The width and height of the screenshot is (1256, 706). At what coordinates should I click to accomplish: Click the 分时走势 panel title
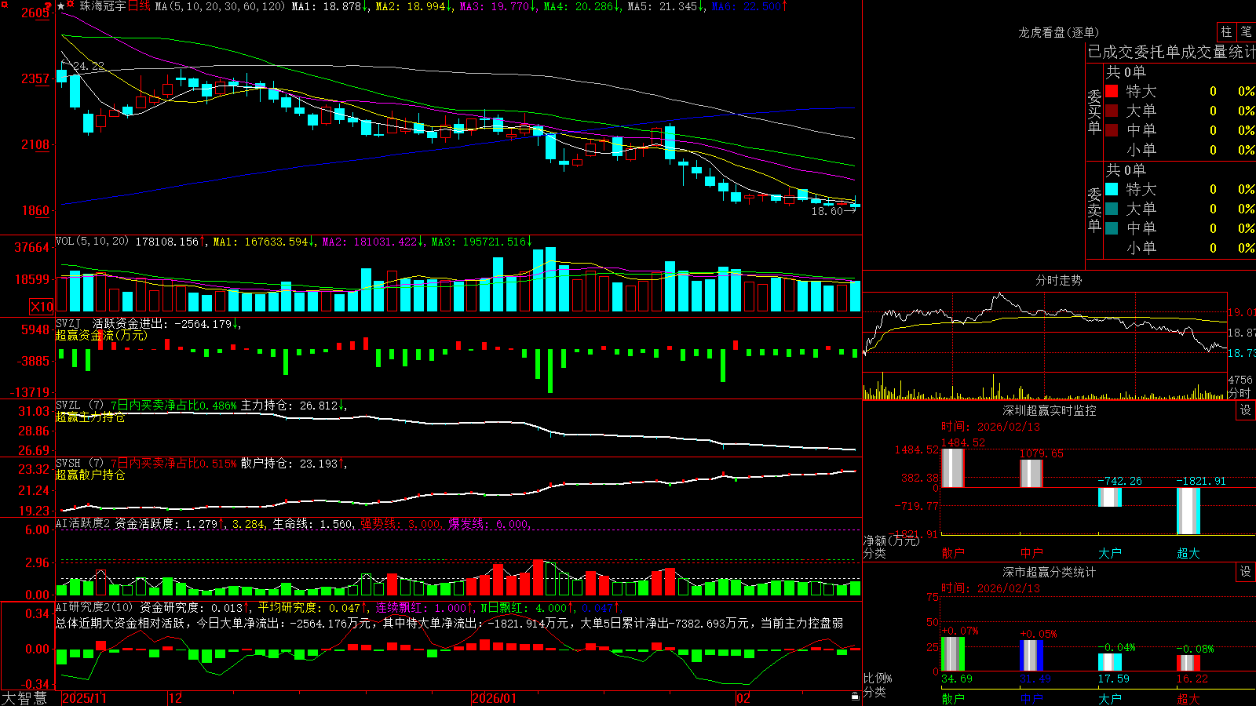point(1058,280)
